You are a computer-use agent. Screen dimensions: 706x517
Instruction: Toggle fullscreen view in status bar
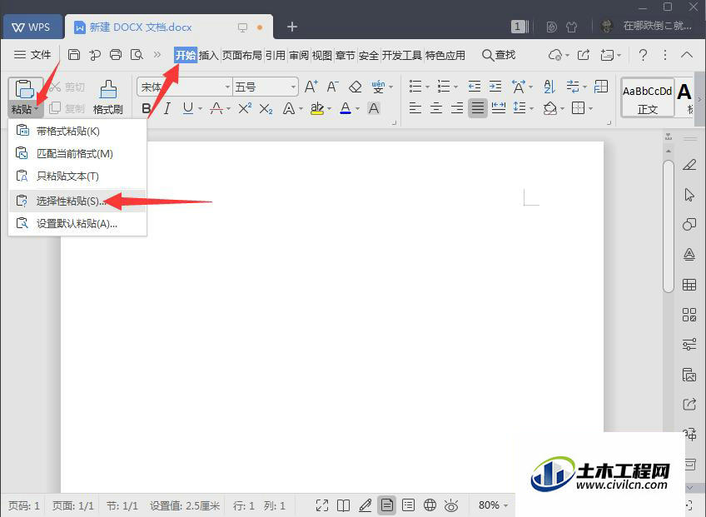tap(322, 505)
